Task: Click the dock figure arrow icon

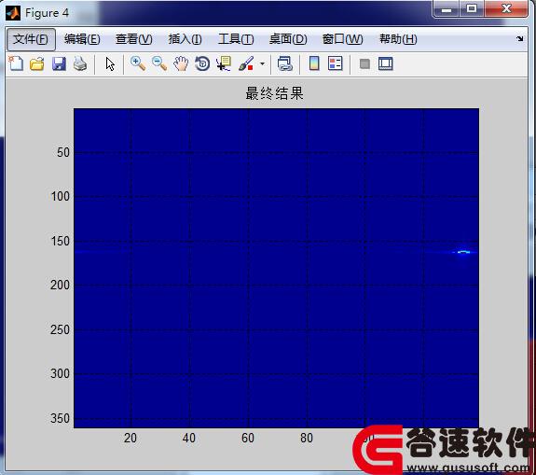Action: tap(520, 38)
